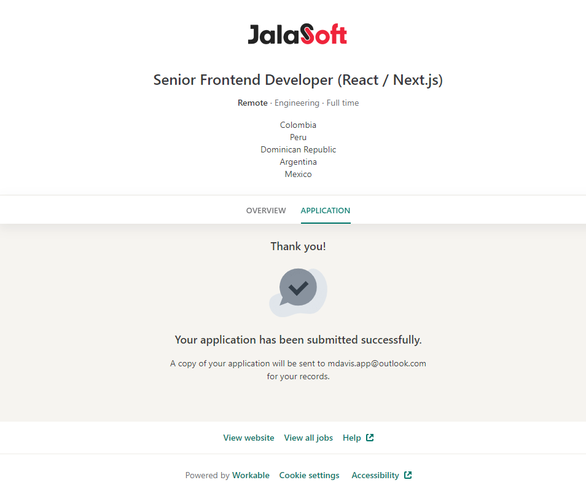Click the Remote job type label
This screenshot has width=586, height=496.
point(252,103)
